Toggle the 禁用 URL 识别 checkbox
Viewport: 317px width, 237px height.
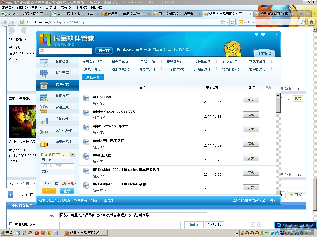[x=11, y=224]
